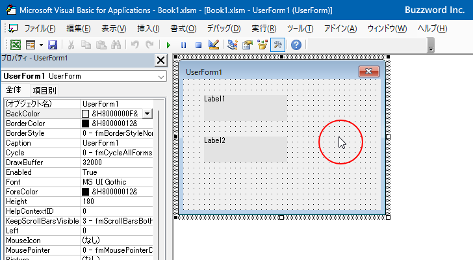This screenshot has width=473, height=260.
Task: Click the Cut scissors icon
Action: (x=71, y=45)
